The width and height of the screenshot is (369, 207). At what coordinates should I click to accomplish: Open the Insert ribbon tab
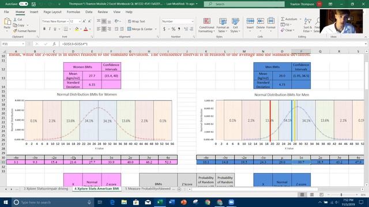[34, 11]
